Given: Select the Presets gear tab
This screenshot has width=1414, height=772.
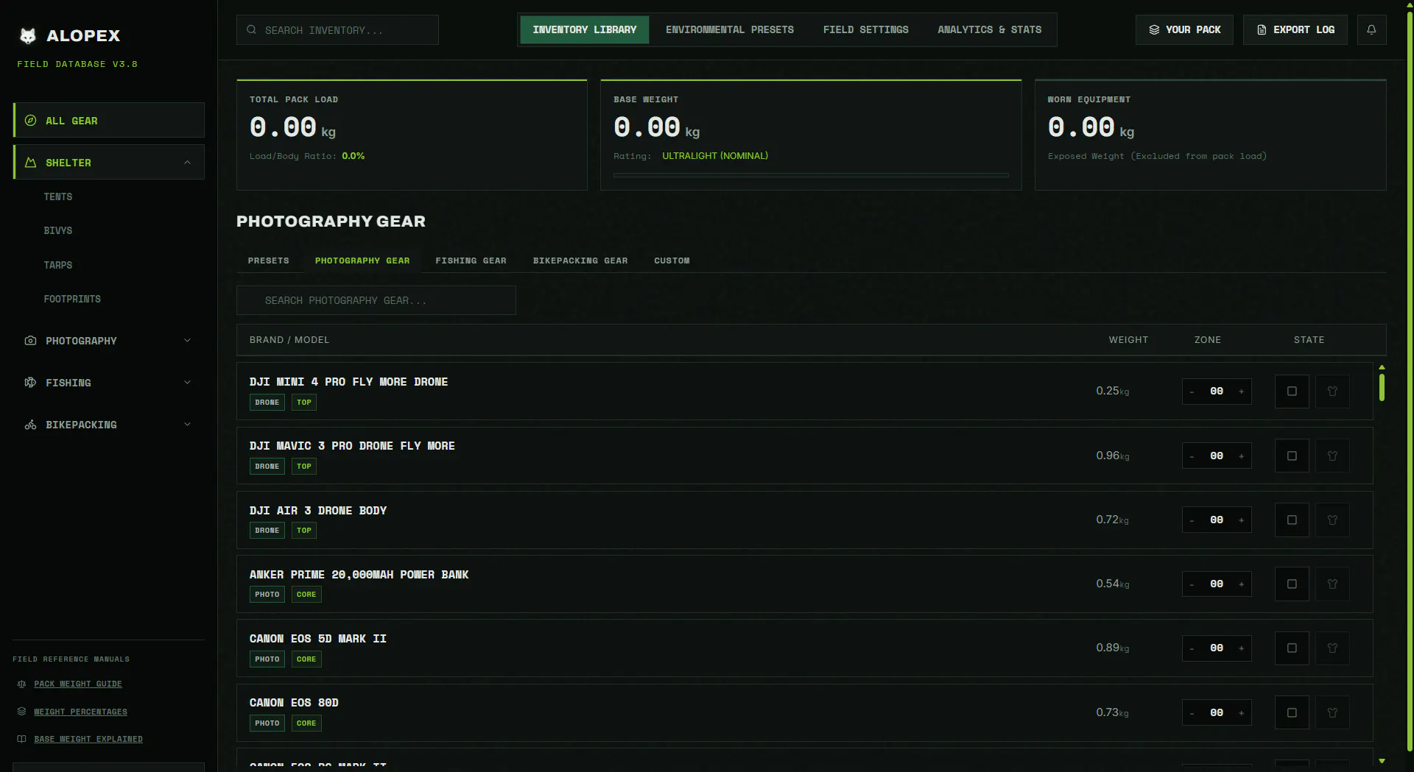Looking at the screenshot, I should click(269, 261).
